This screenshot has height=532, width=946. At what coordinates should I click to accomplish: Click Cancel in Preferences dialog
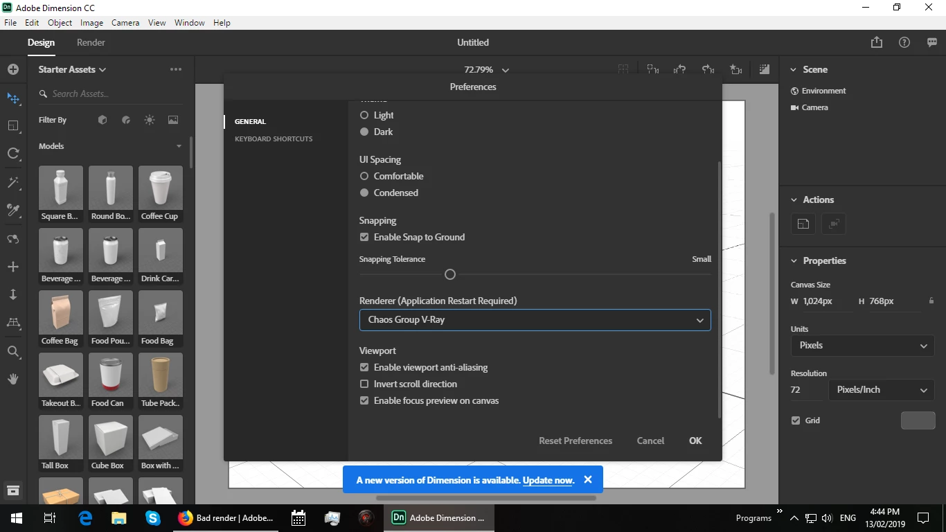(650, 441)
